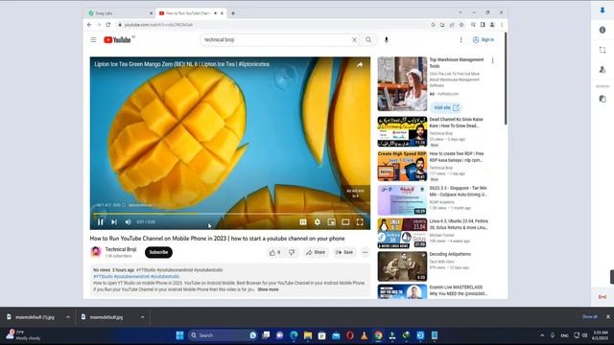Mute the video volume

[128, 222]
